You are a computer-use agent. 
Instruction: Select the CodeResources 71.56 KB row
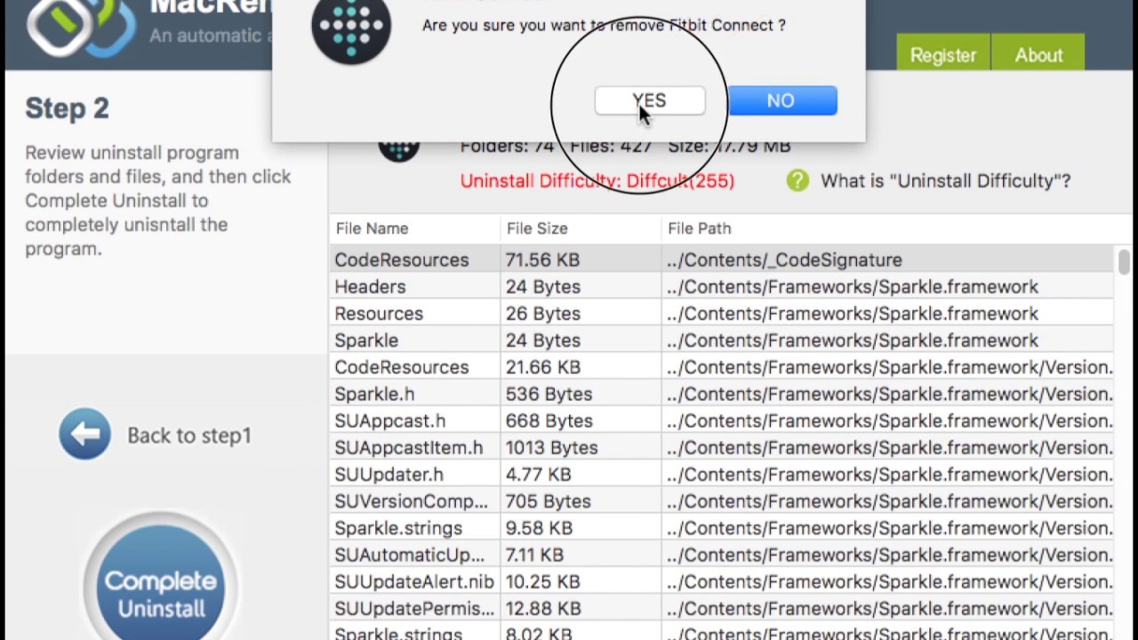pyautogui.click(x=722, y=260)
